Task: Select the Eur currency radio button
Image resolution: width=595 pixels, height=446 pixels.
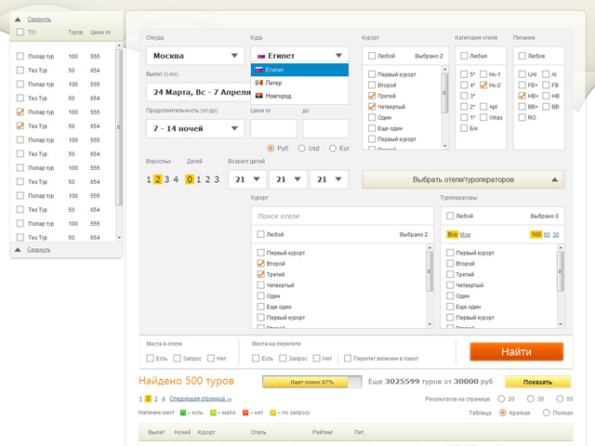Action: (x=333, y=149)
